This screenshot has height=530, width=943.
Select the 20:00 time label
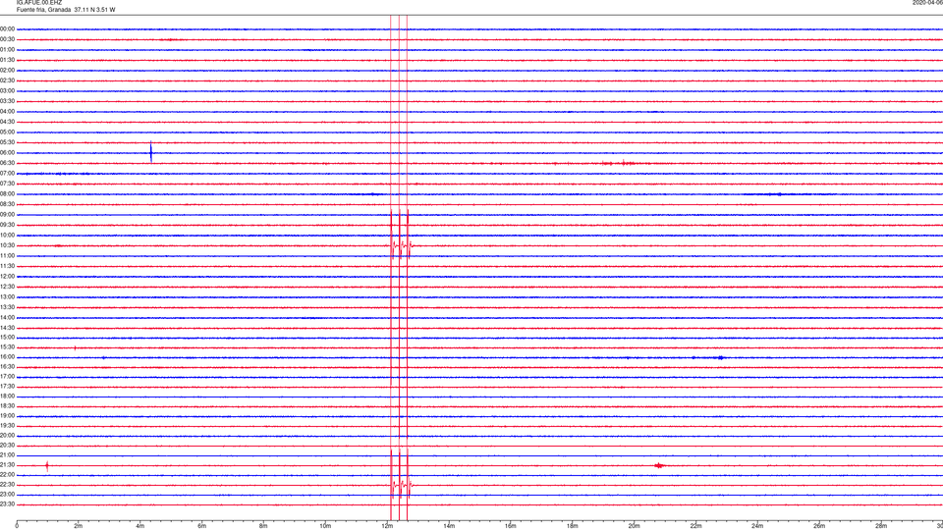tap(7, 436)
